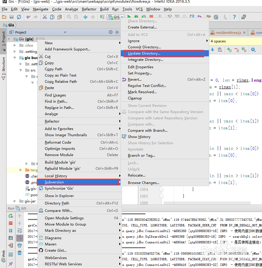Viewport: 262px width, 268px height.
Task: Stop the run with the red square toolbar icon
Action: click(x=151, y=17)
